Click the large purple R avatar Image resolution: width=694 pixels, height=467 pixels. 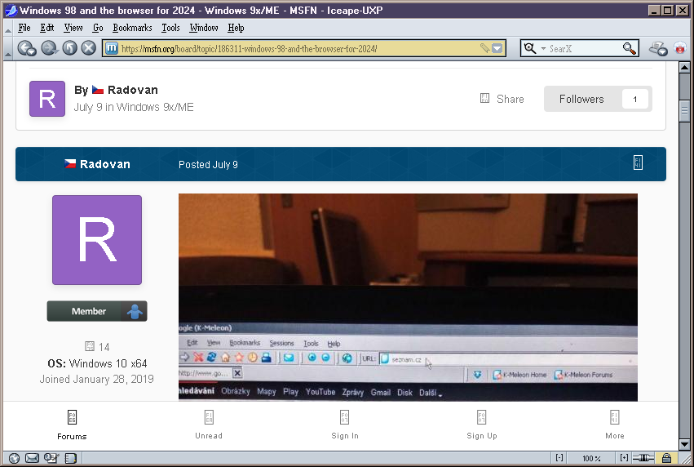pos(97,240)
